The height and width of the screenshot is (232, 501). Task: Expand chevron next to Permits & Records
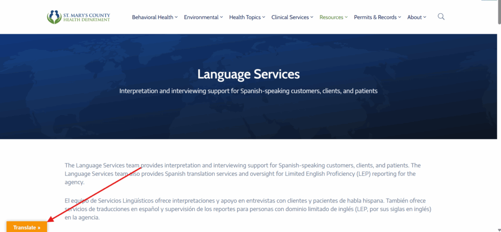(x=399, y=17)
